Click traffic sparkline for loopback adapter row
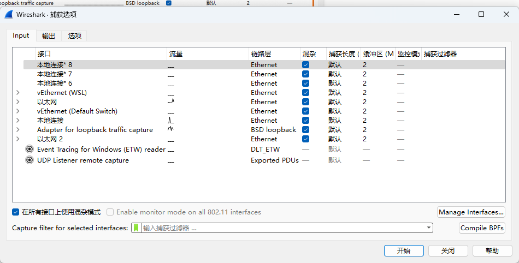This screenshot has width=519, height=263. [171, 129]
